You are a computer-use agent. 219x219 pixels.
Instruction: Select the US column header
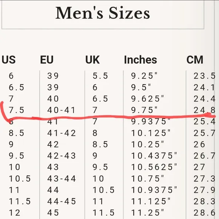click(9, 60)
